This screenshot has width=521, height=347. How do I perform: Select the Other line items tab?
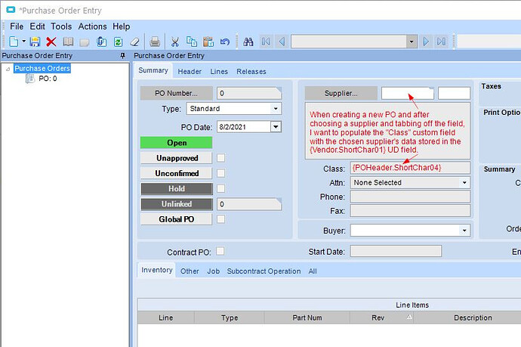[x=190, y=271]
